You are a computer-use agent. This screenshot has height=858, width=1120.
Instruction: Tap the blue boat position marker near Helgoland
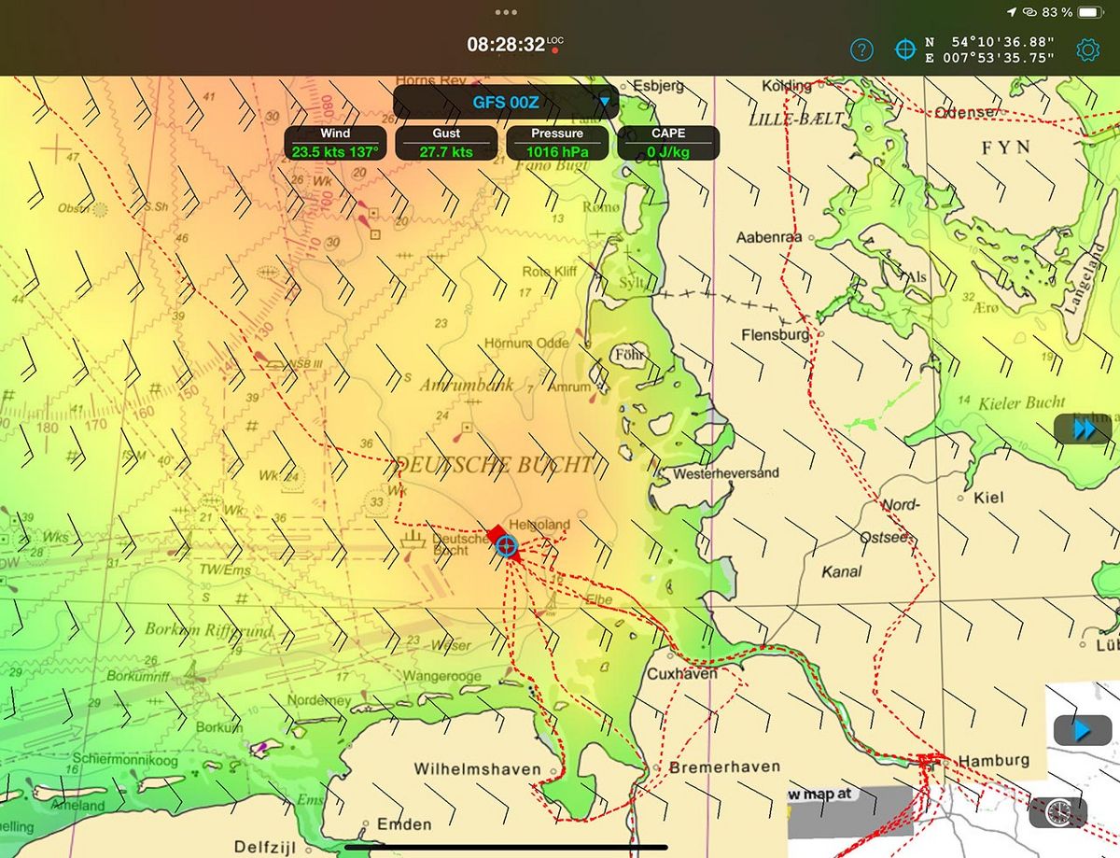click(506, 545)
